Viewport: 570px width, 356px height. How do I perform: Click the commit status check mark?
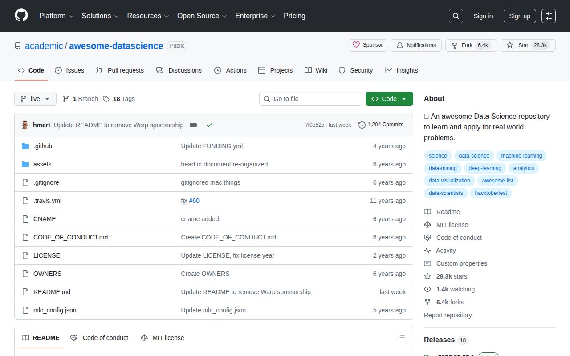pos(209,125)
